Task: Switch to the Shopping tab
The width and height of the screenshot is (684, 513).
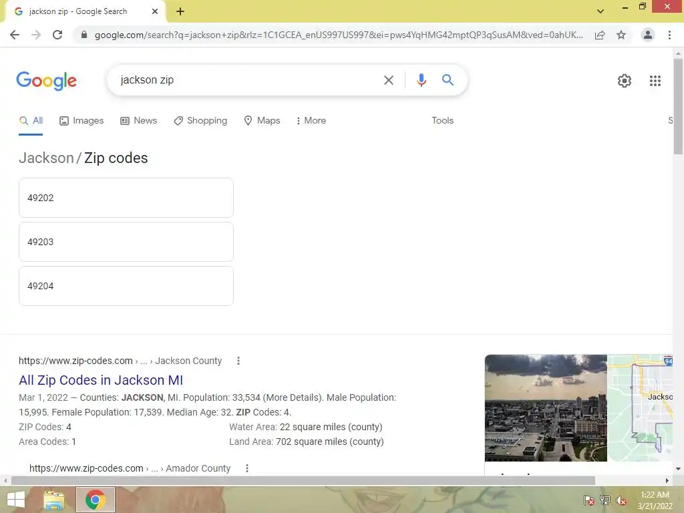Action: pyautogui.click(x=200, y=121)
